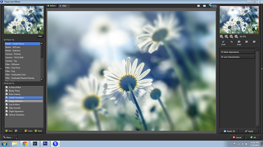263x147 pixels.
Task: Click the Snap snapshot icon
Action: point(239,42)
